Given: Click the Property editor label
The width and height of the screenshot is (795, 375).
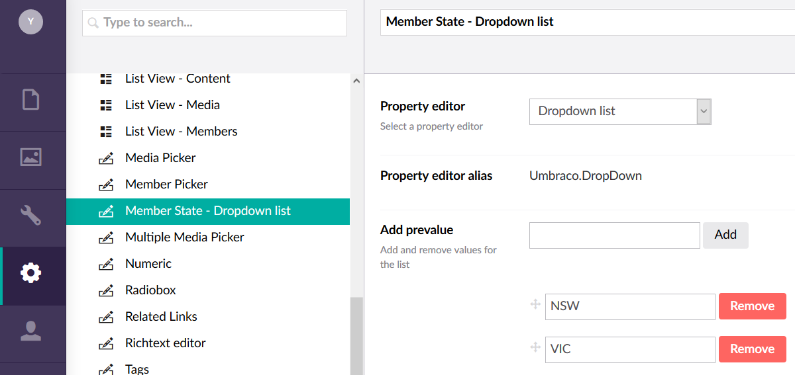Looking at the screenshot, I should [x=423, y=106].
